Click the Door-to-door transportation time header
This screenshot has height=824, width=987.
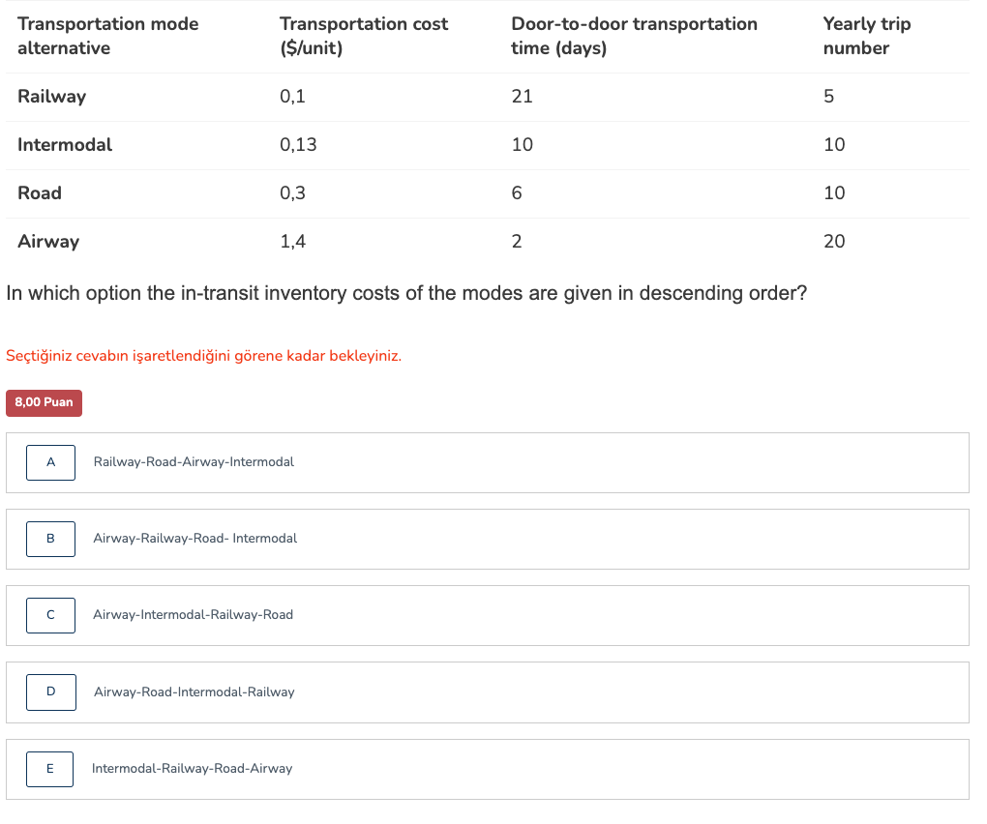(634, 36)
